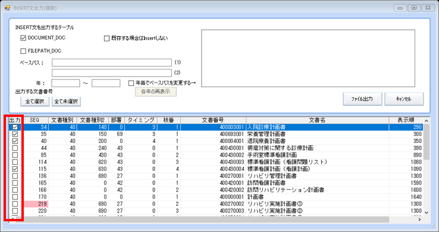Sort by the '文書種別' column header
The width and height of the screenshot is (439, 232).
(x=62, y=120)
